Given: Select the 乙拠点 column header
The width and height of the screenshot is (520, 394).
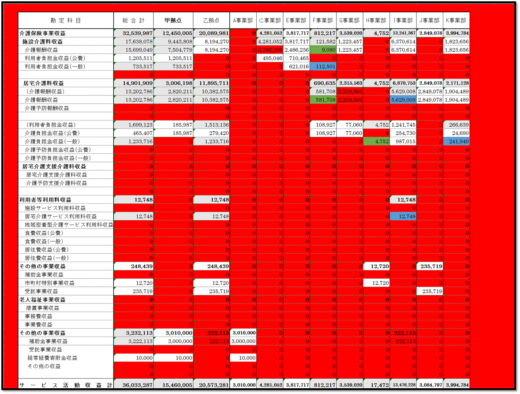Looking at the screenshot, I should point(211,21).
